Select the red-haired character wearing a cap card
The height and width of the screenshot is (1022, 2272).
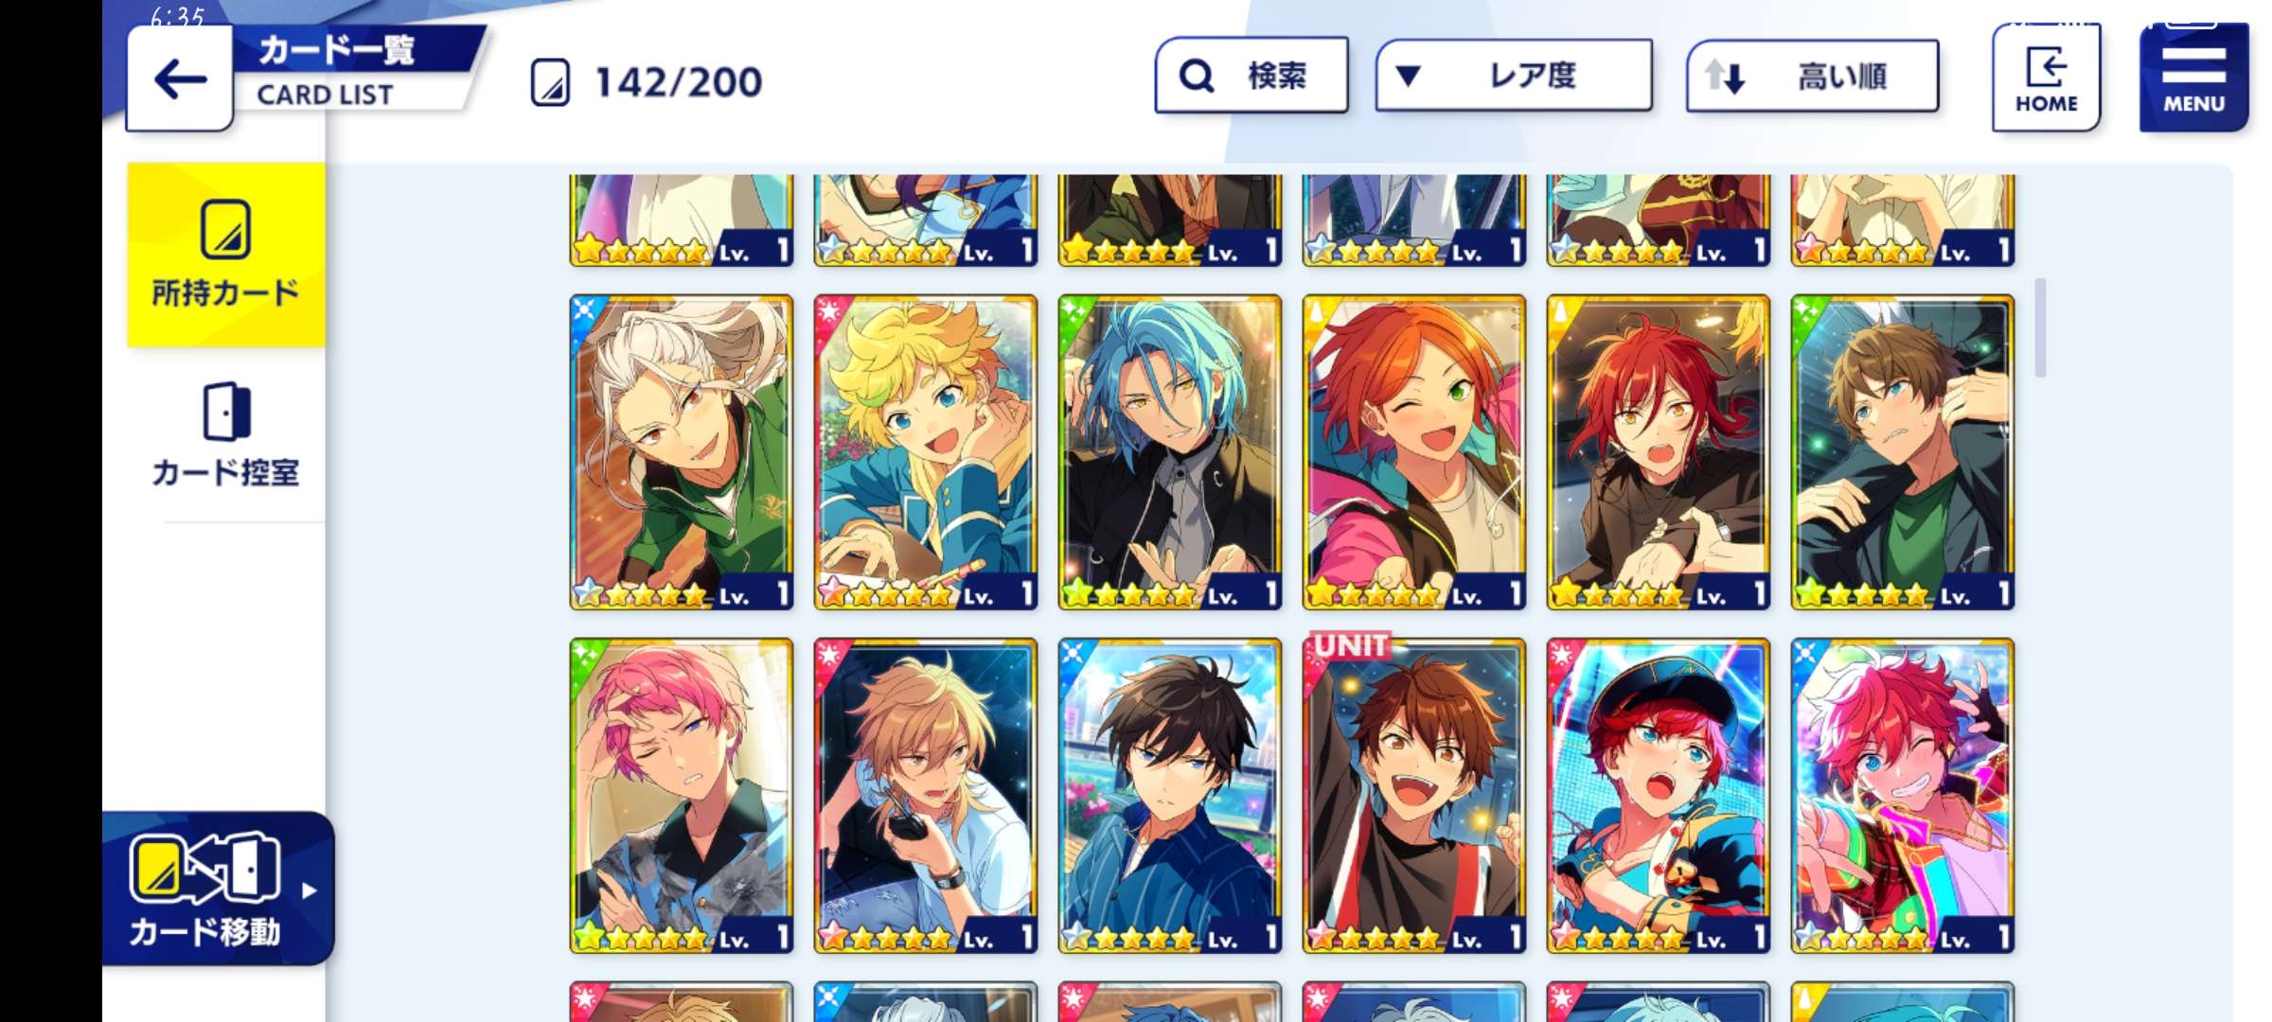pyautogui.click(x=1659, y=795)
